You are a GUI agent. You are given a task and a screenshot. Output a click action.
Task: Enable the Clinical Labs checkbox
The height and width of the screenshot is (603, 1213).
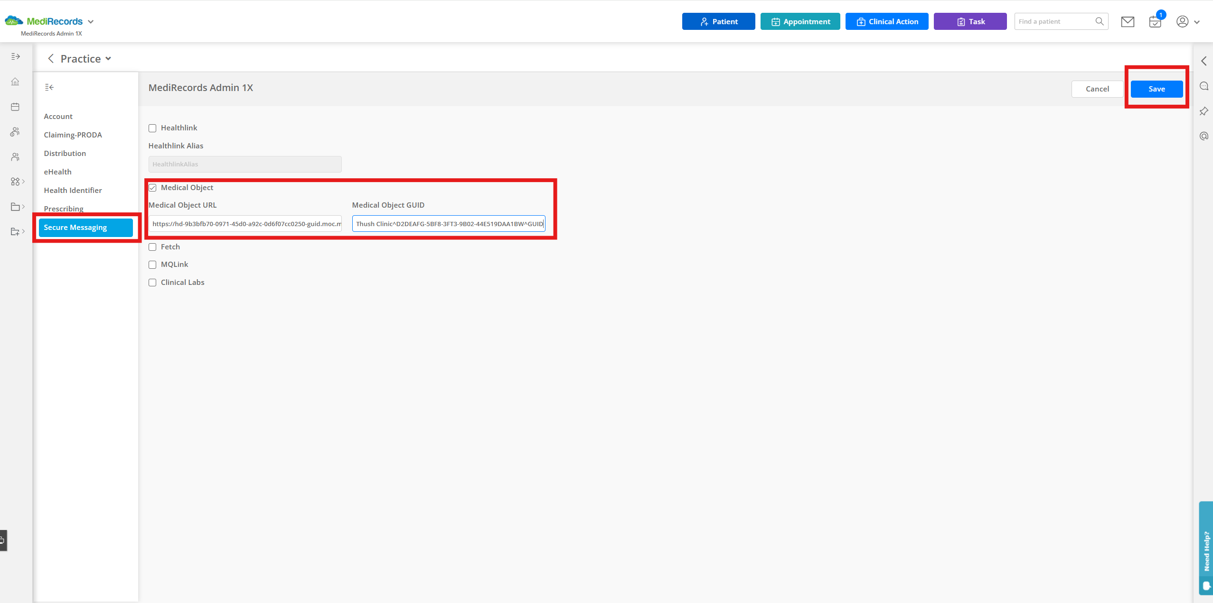point(152,283)
